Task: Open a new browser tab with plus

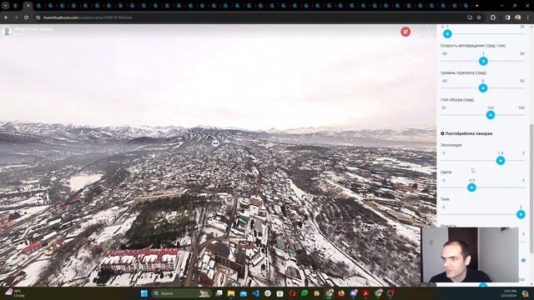Action: (476, 6)
